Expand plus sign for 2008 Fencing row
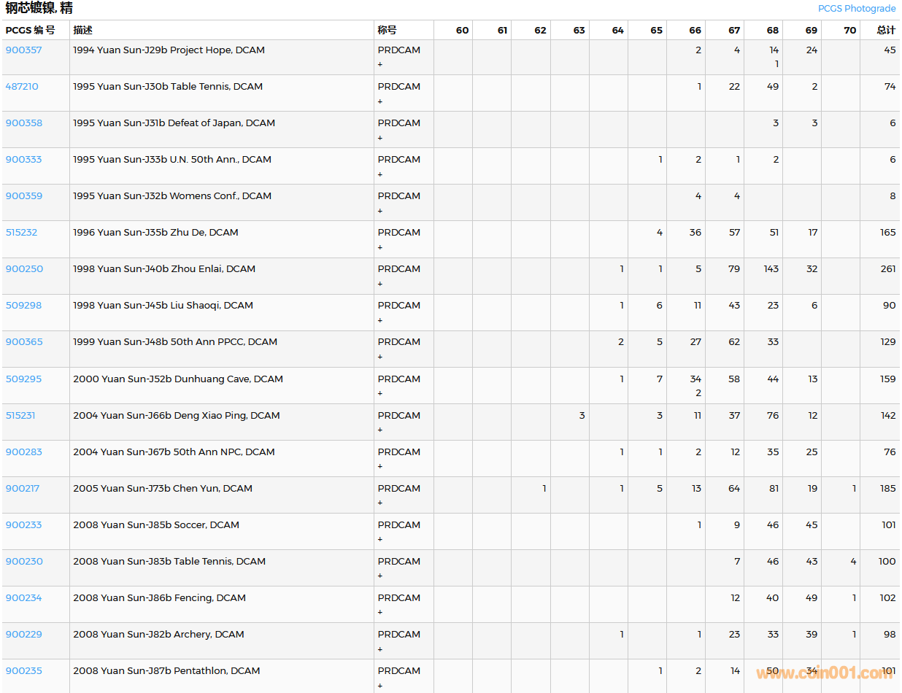This screenshot has width=902, height=693. coord(380,612)
